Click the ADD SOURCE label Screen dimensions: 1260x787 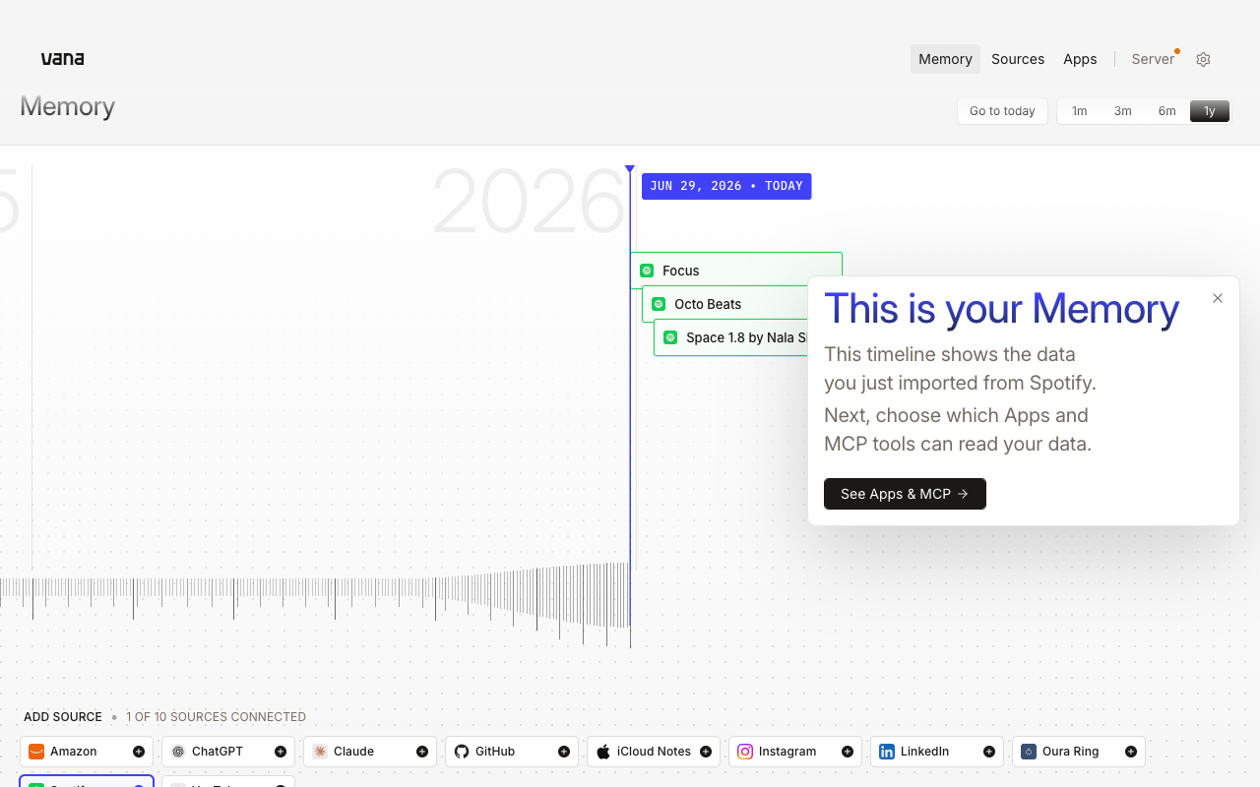tap(63, 717)
